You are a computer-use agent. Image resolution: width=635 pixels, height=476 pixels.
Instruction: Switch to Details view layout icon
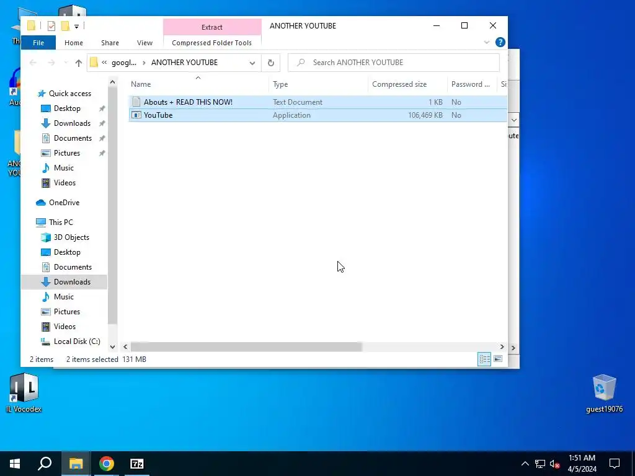click(x=484, y=359)
